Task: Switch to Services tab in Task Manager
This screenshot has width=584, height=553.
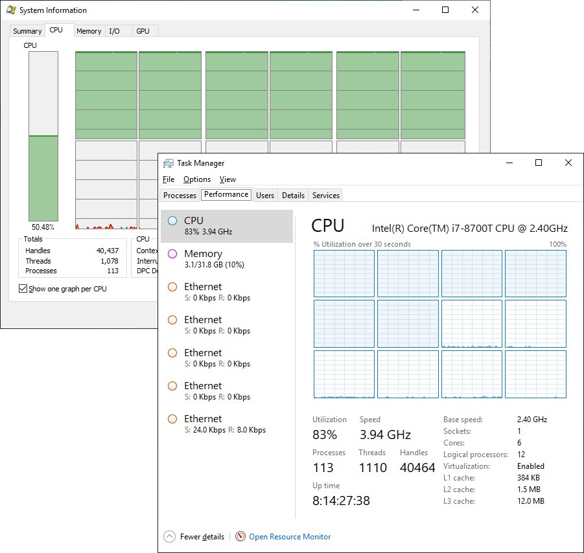Action: [326, 196]
